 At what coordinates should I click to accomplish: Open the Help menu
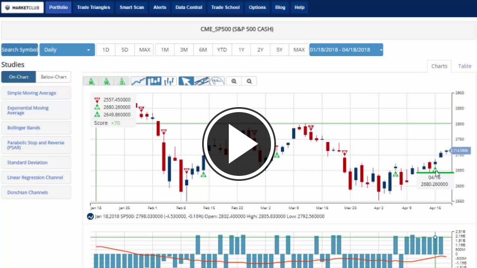tap(299, 7)
